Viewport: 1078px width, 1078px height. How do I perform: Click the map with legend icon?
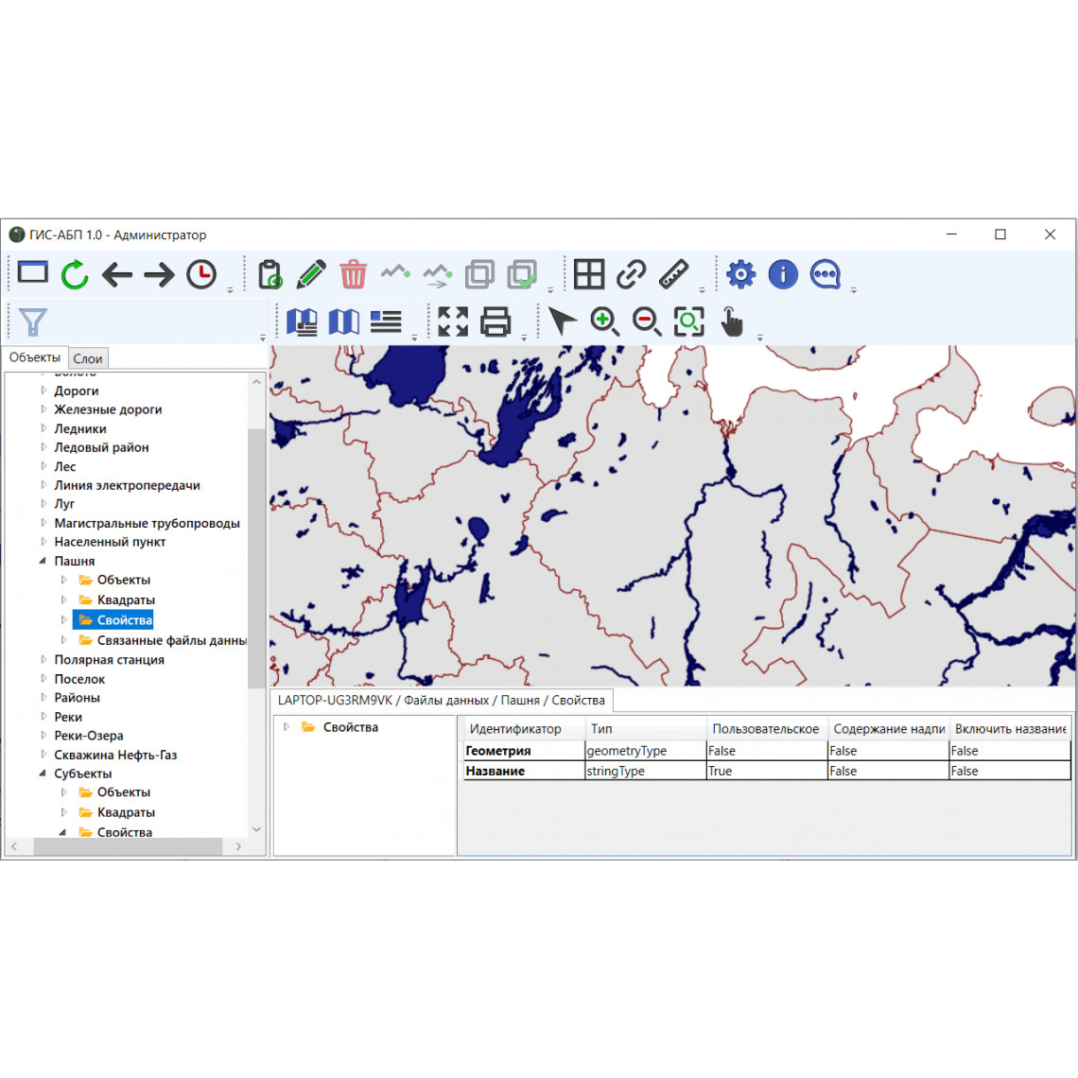302,322
